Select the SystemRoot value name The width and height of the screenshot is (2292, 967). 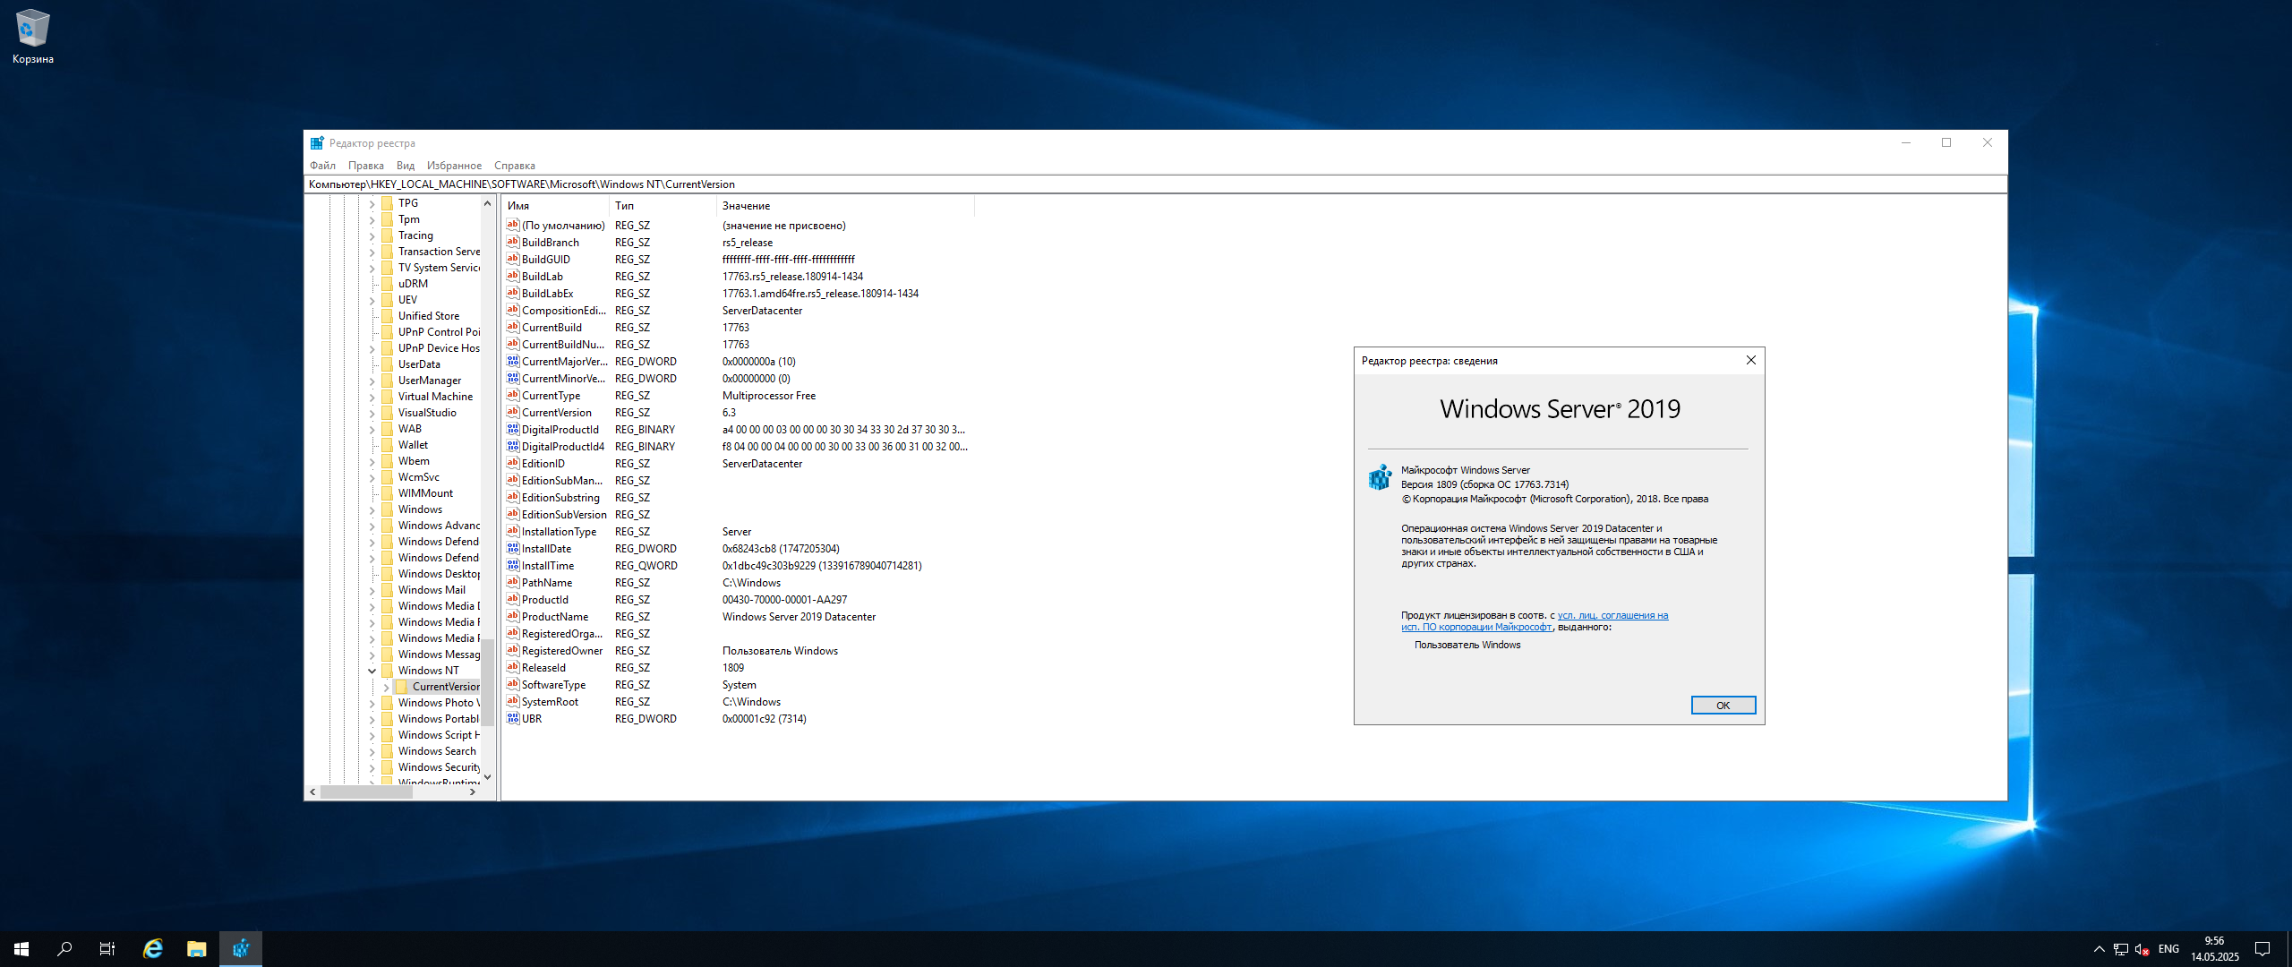point(550,701)
